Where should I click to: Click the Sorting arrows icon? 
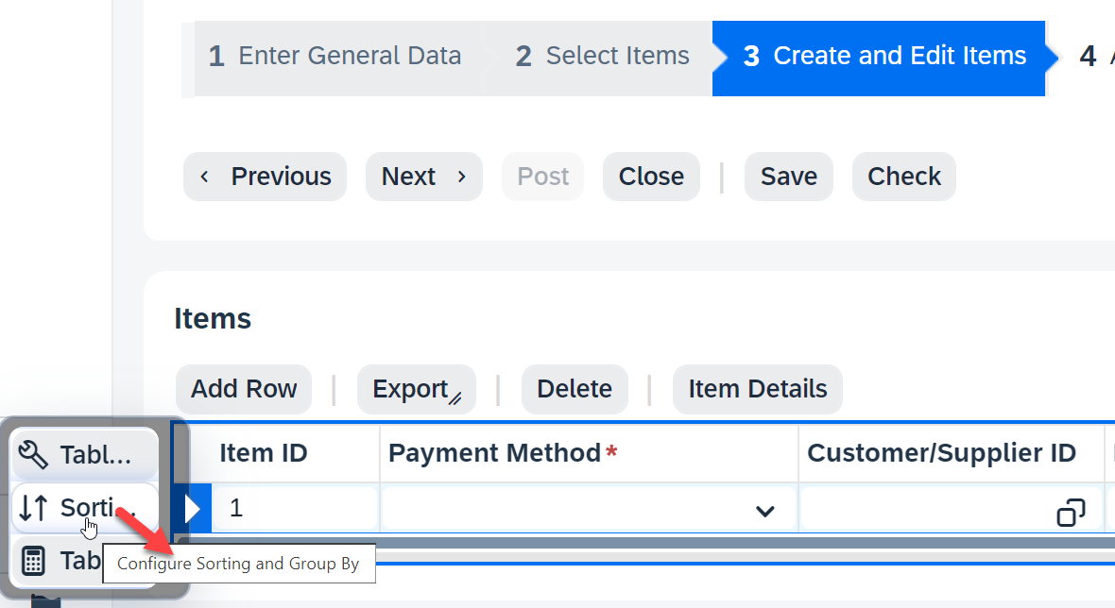tap(33, 508)
